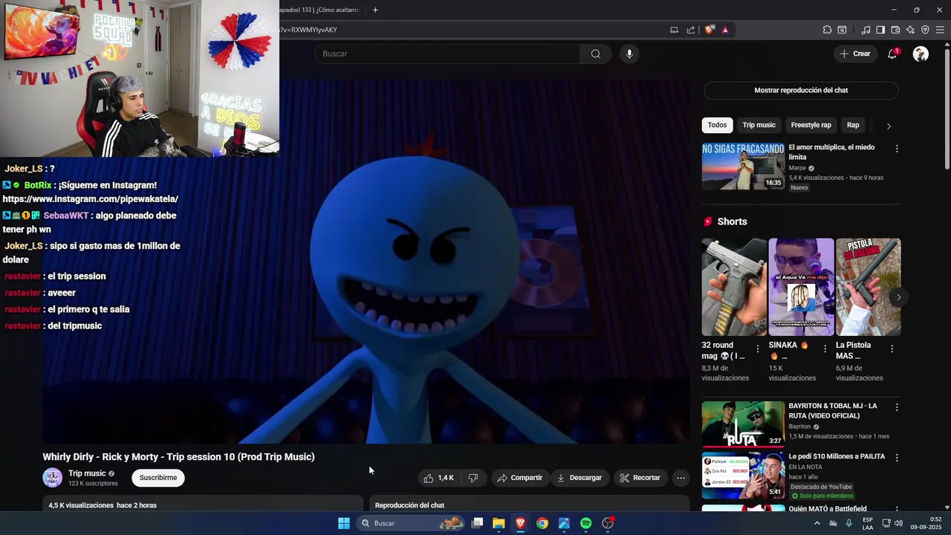Click the Brave Shields lion icon
The width and height of the screenshot is (951, 535).
pos(710,30)
